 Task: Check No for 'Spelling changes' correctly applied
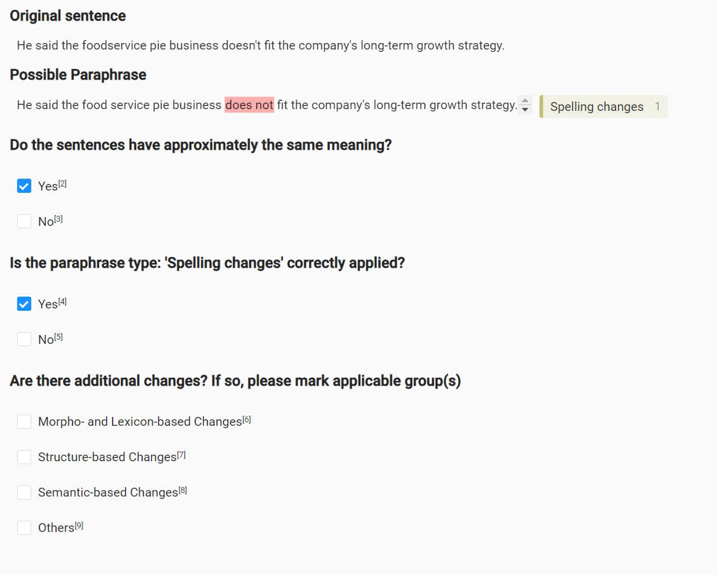click(x=24, y=339)
